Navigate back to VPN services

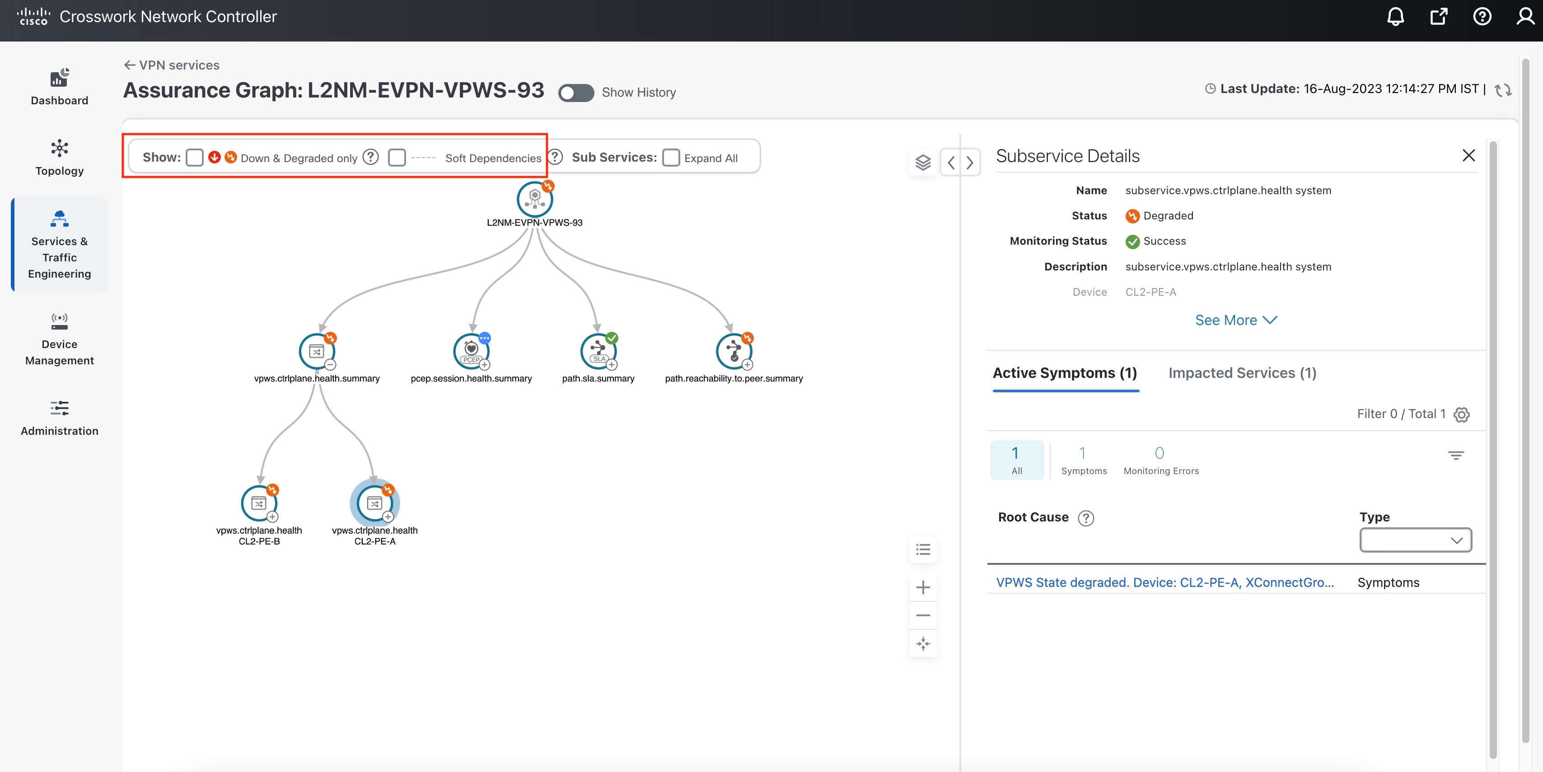(170, 65)
